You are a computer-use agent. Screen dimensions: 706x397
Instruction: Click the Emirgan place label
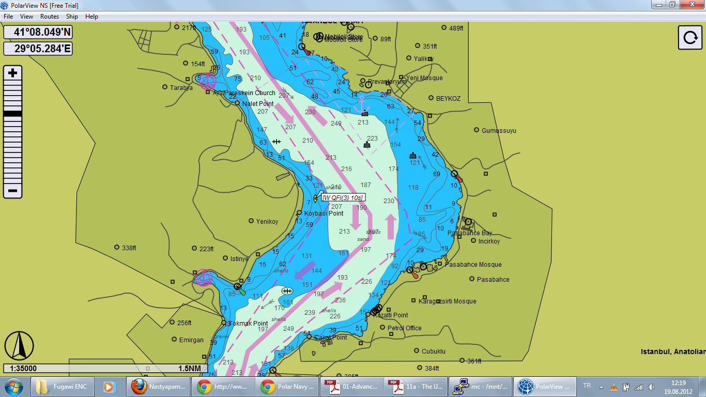(x=192, y=340)
